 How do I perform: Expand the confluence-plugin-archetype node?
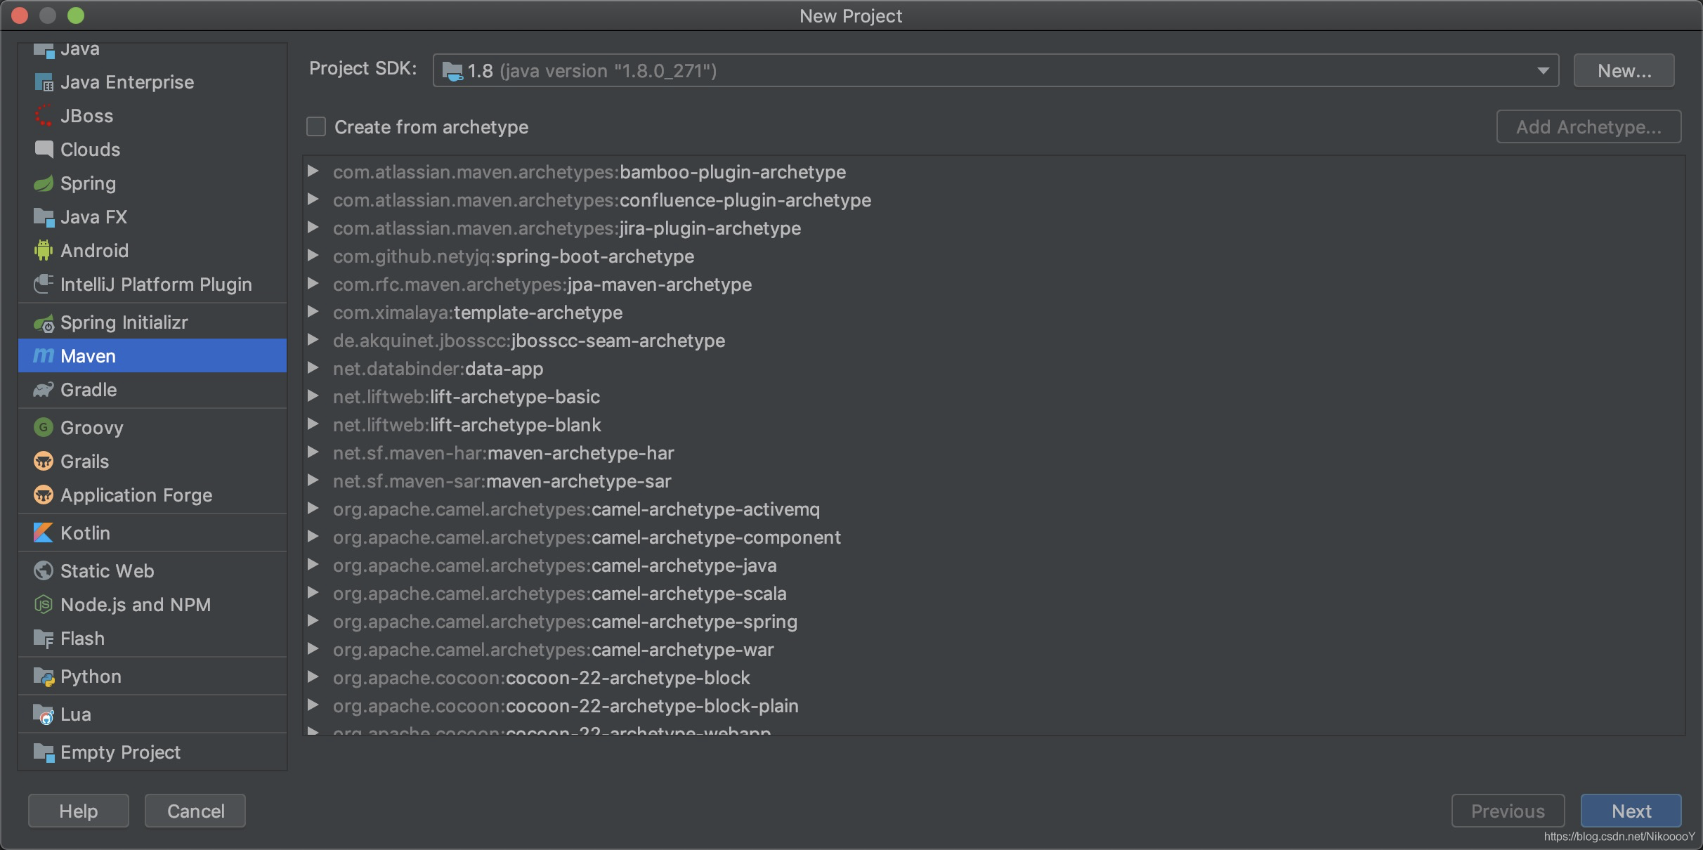(313, 200)
